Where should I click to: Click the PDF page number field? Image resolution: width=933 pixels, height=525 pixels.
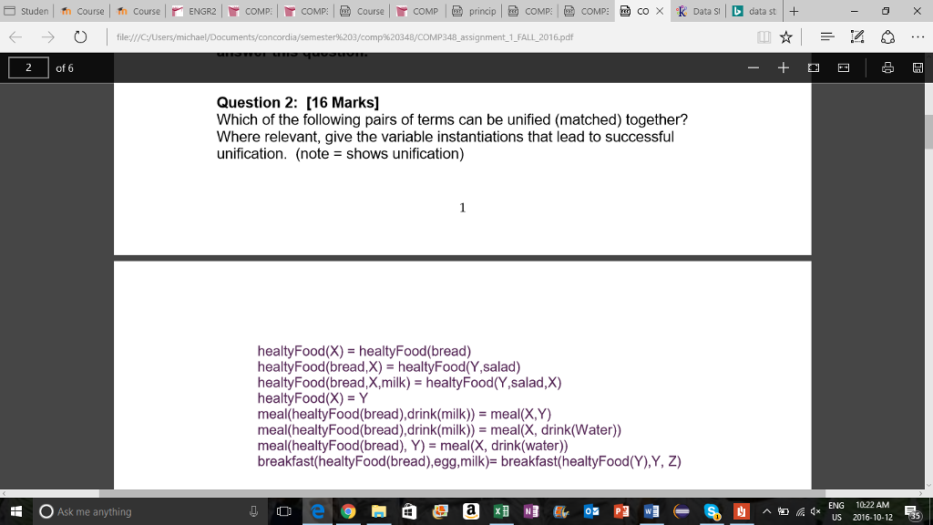point(28,67)
